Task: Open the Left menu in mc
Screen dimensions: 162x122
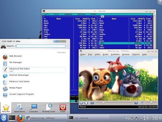Action: click(47, 14)
